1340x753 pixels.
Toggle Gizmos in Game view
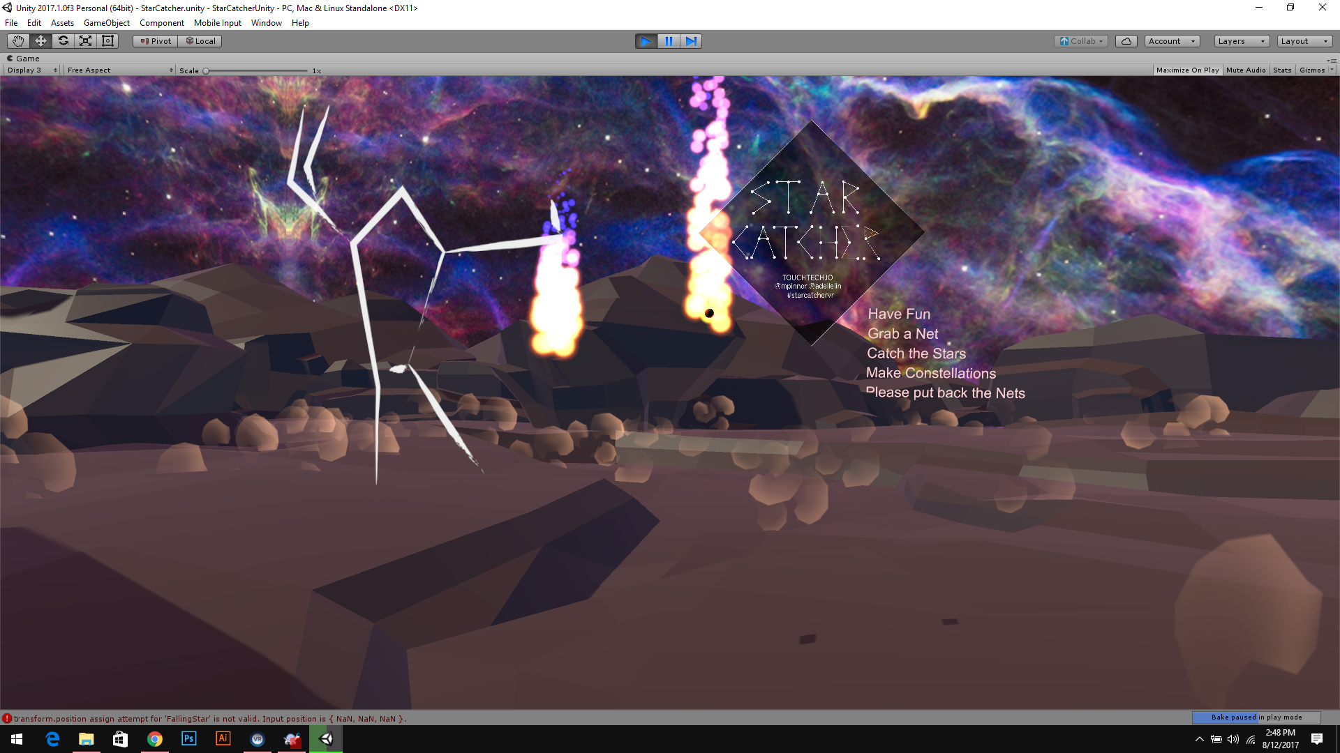click(1312, 70)
